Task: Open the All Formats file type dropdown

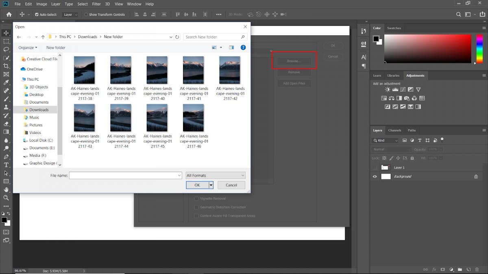Action: 216,175
